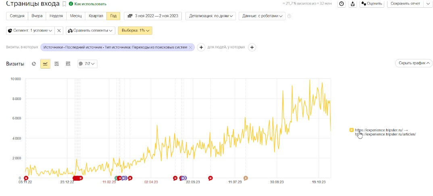Screen dimensions: 433x196
Task: Delete the search-engine source filter chip
Action: pyautogui.click(x=190, y=47)
